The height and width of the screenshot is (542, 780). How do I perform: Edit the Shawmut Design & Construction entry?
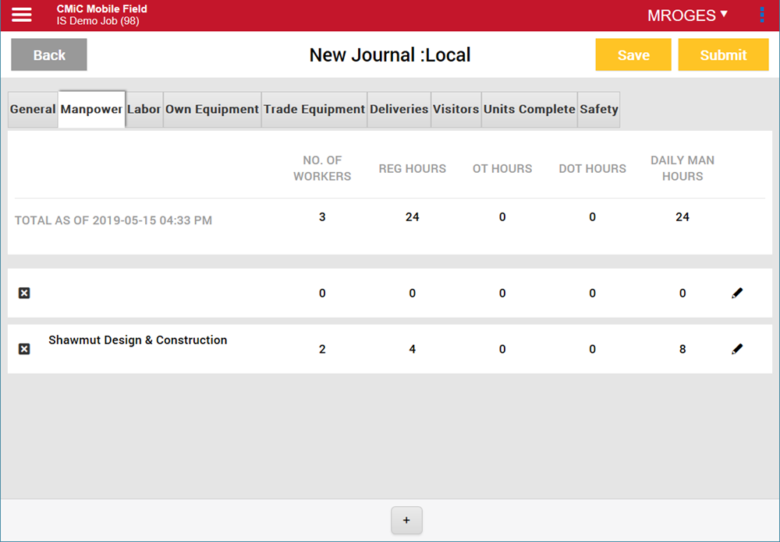coord(737,349)
